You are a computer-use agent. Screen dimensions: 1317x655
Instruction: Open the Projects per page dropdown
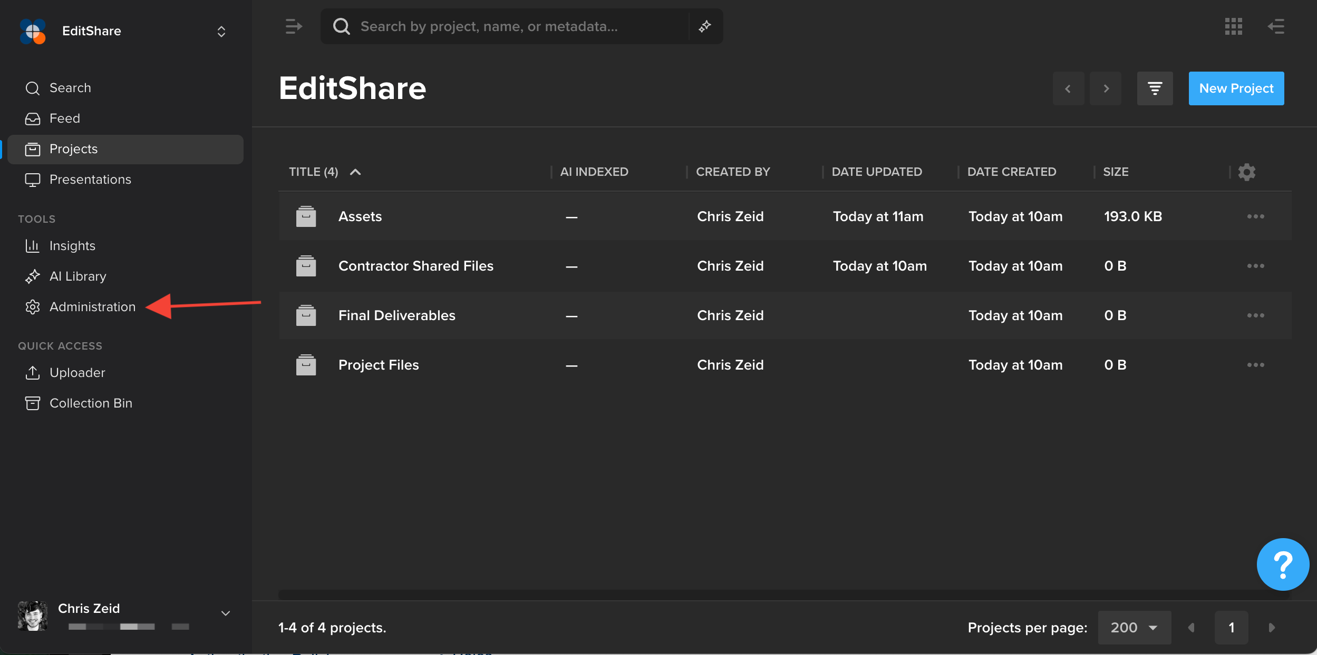click(x=1135, y=628)
